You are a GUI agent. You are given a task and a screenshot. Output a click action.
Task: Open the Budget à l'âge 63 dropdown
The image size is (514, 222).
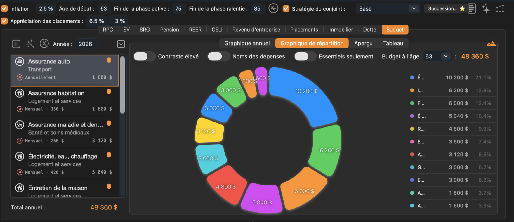coord(437,56)
